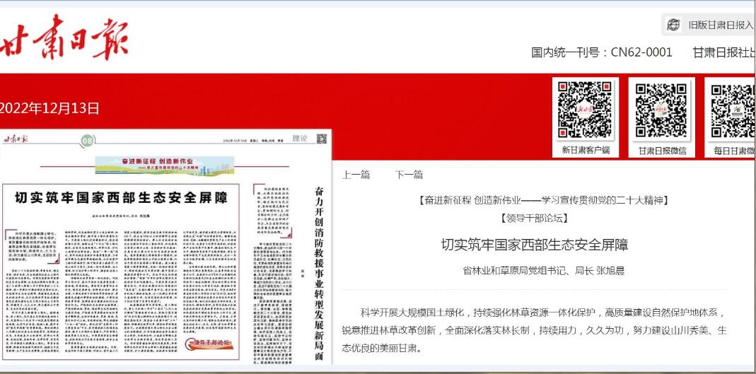Viewport: 756px width, 374px height.
Task: Click the globe icon beside 旧版甘肃日报
Action: 673,25
